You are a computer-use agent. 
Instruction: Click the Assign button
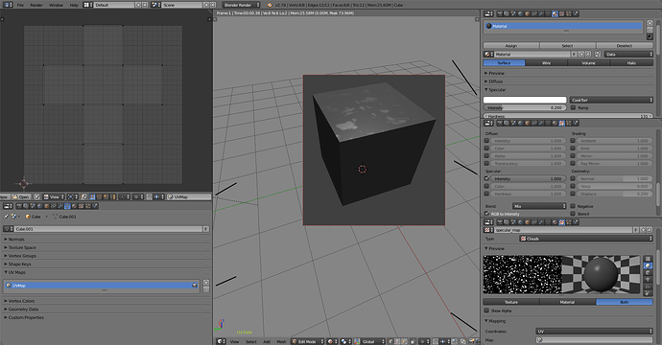tap(511, 45)
